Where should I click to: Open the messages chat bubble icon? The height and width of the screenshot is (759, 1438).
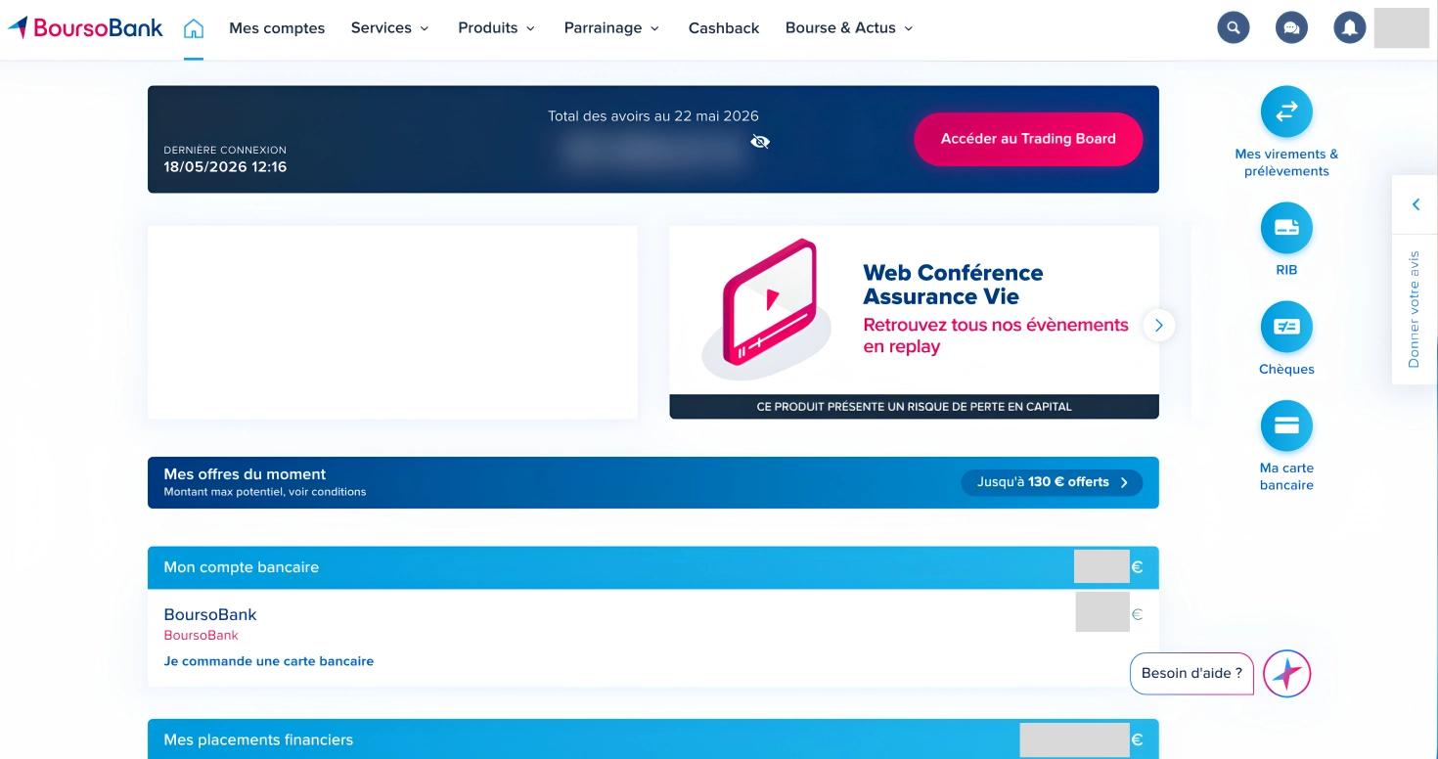1291,27
